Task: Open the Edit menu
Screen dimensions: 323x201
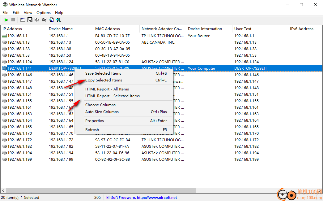Action: (x=16, y=13)
